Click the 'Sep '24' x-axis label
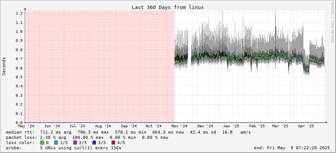The height and width of the screenshot is (153, 336). (129, 126)
